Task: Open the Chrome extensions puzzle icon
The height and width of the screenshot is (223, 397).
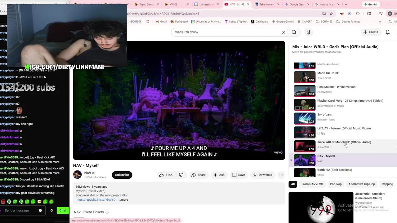Action: [358, 14]
